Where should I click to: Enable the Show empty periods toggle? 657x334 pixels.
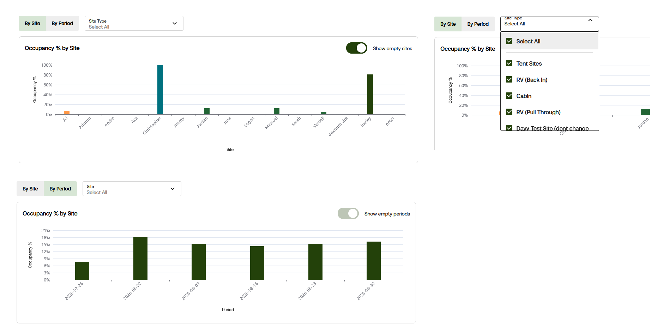[348, 213]
